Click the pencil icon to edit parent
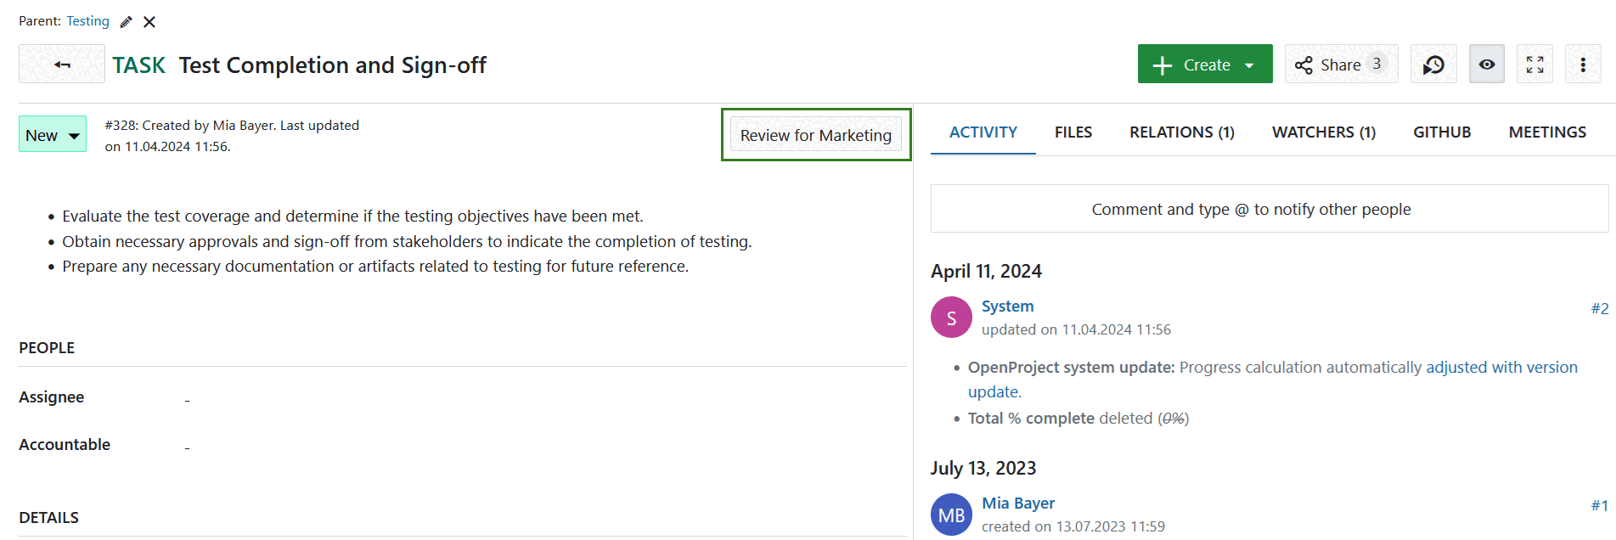The height and width of the screenshot is (540, 1616). 127,22
